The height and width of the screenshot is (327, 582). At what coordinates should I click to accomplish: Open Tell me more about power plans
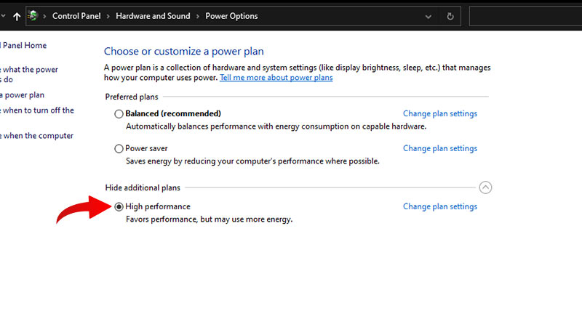(276, 78)
